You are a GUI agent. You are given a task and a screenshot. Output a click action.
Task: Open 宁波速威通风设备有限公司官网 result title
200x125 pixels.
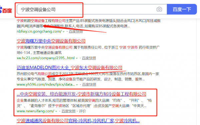pyautogui.click(x=78, y=121)
